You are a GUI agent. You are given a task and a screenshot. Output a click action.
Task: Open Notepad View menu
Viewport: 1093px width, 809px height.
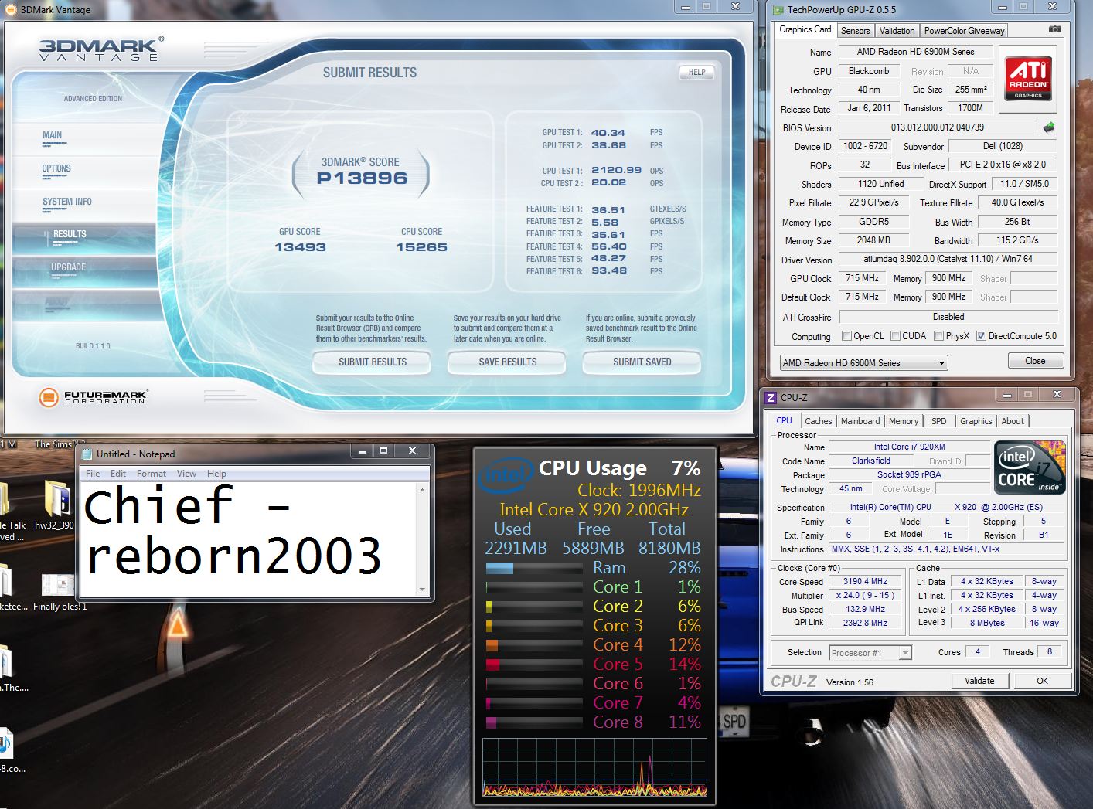click(x=186, y=474)
